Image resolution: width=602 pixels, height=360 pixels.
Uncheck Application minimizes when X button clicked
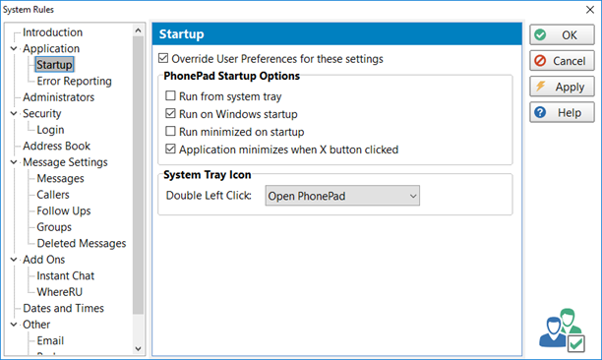pyautogui.click(x=170, y=149)
